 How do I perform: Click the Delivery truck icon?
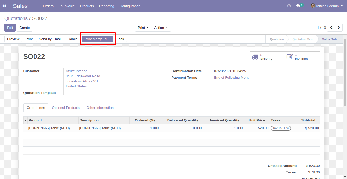pyautogui.click(x=255, y=57)
